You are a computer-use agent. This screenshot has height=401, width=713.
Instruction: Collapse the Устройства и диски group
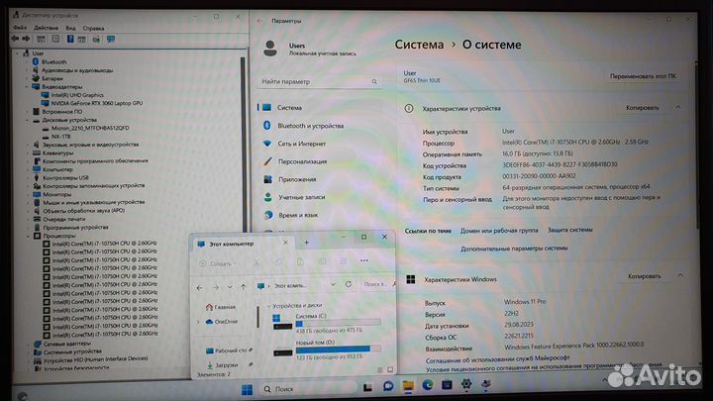pos(268,306)
